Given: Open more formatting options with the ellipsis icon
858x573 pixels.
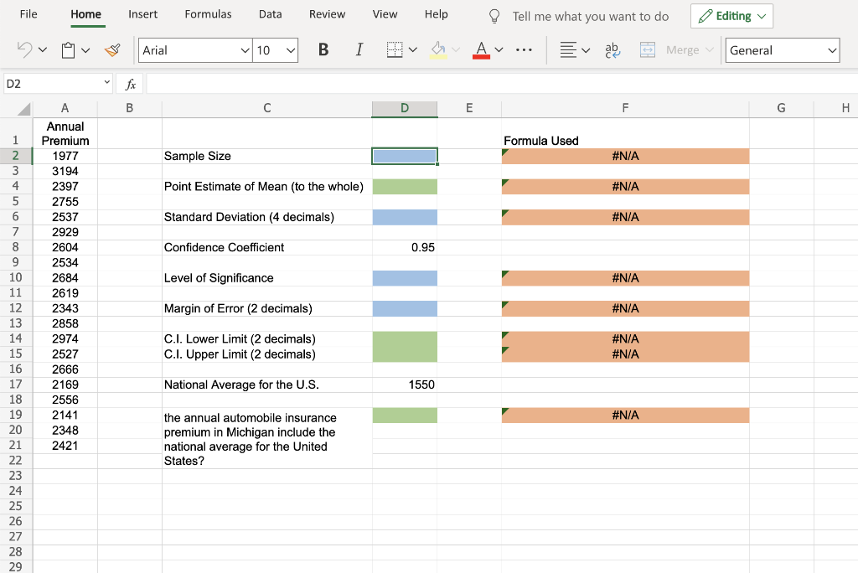Looking at the screenshot, I should click(524, 49).
